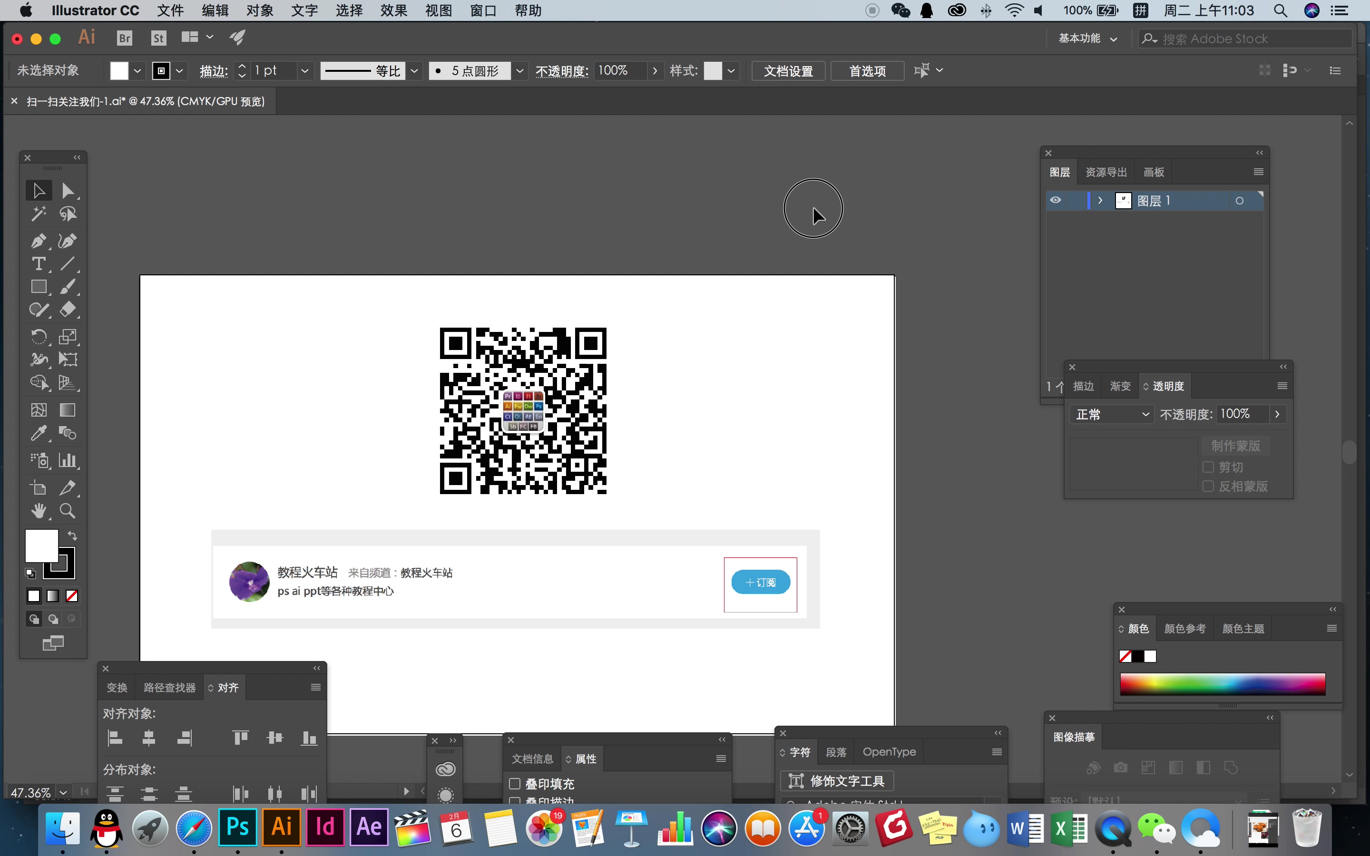This screenshot has height=856, width=1370.
Task: Open the stroke weight 1 pt dropdown
Action: coord(304,71)
